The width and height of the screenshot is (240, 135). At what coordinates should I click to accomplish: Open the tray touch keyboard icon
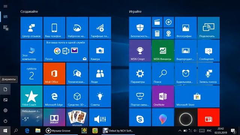point(202,131)
